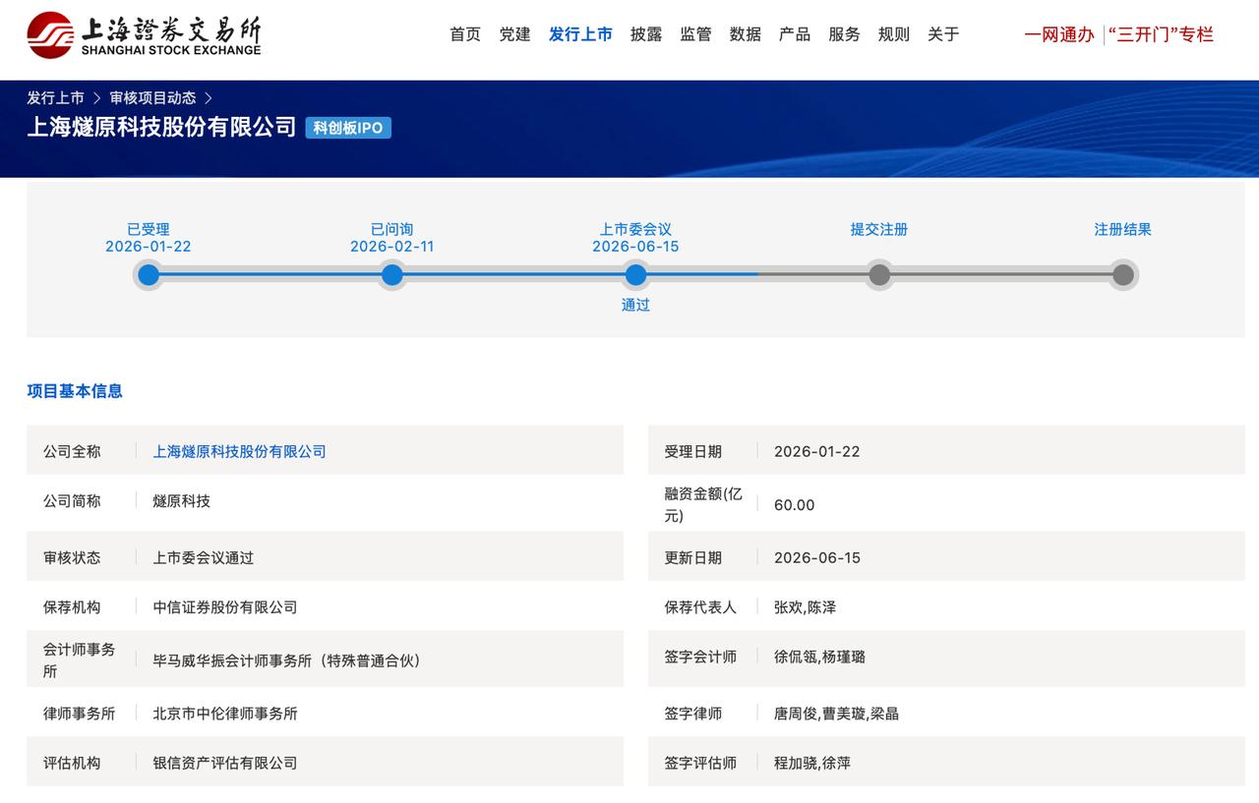
Task: Click the 更新日期 value 2026-06-15 in table
Action: 816,557
